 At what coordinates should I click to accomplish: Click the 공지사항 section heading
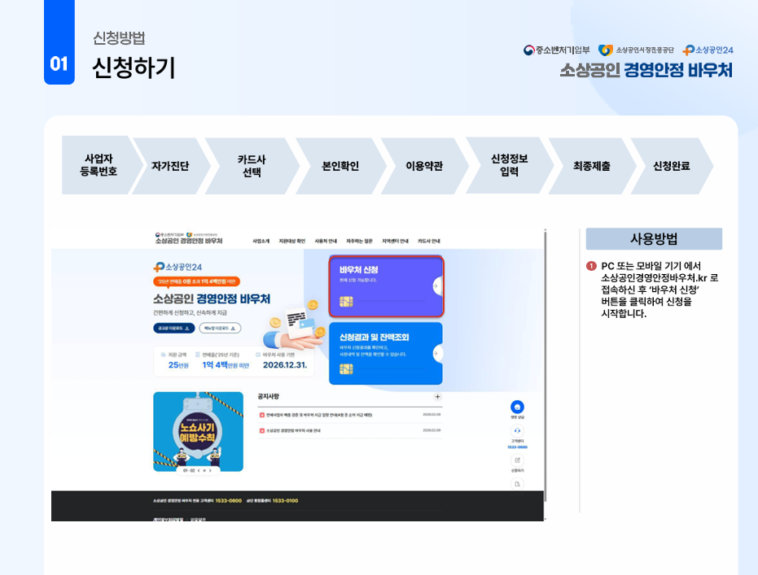coord(269,396)
